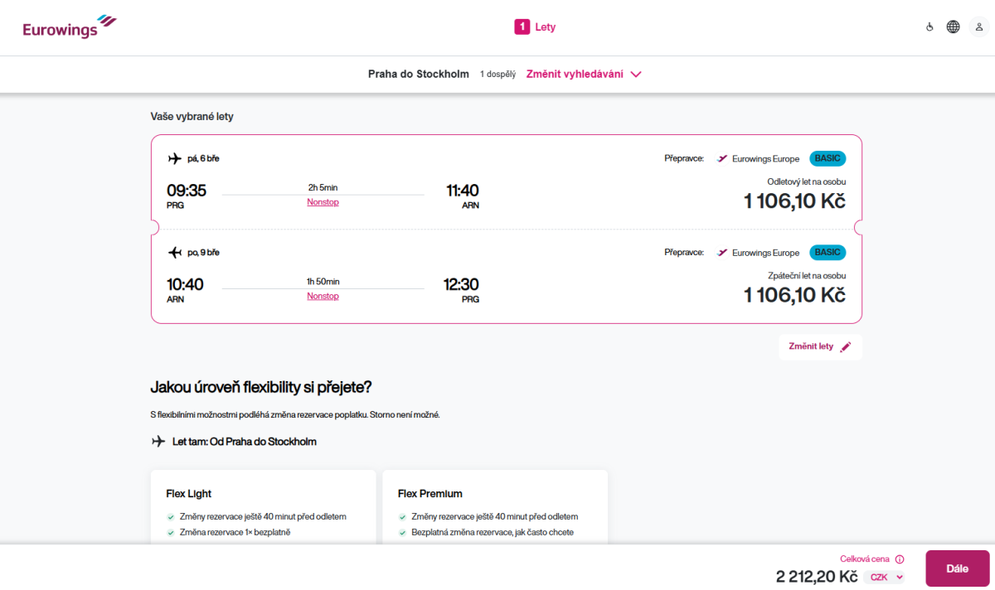995x590 pixels.
Task: Click the outbound flight airplane icon
Action: (x=174, y=158)
